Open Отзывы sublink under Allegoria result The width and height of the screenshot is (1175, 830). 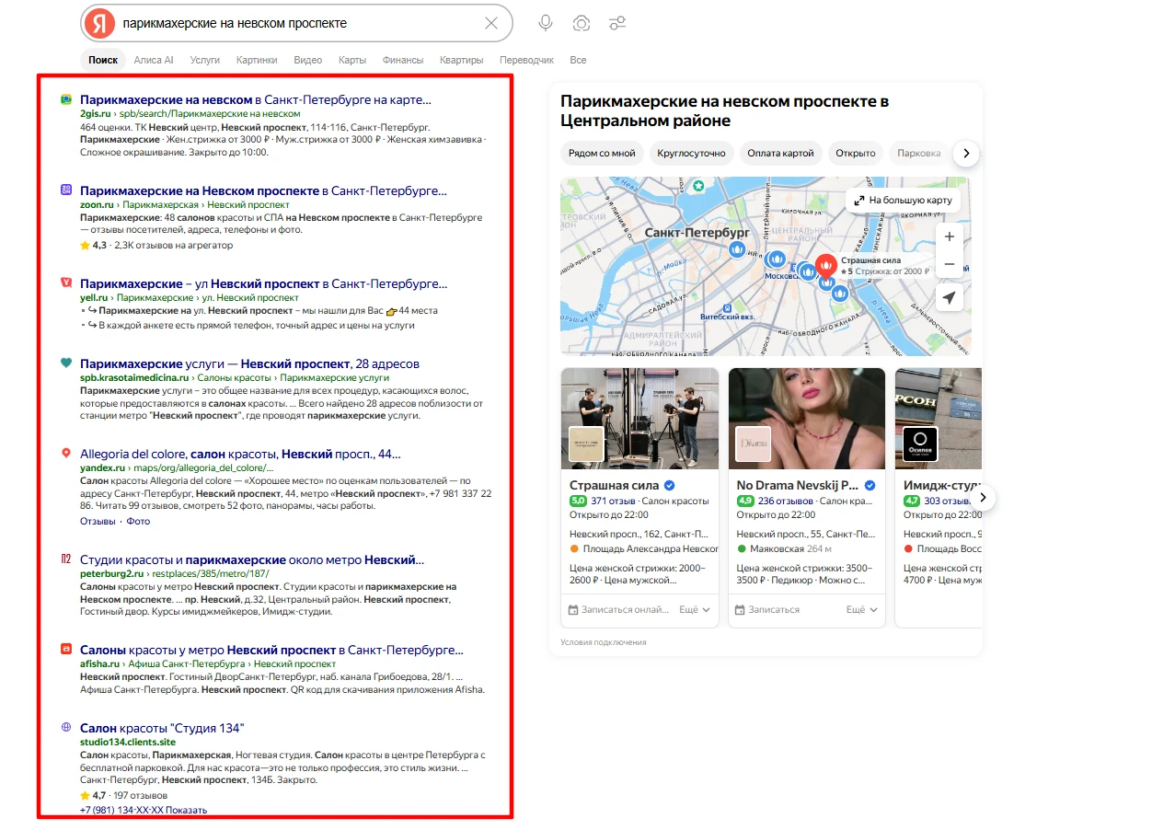98,521
